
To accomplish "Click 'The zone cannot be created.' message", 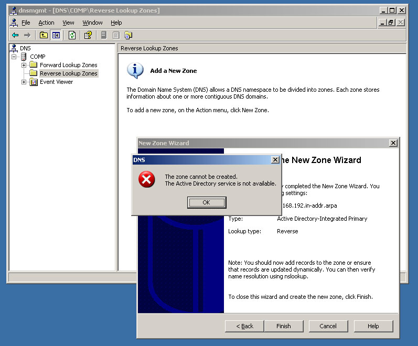I will tap(201, 177).
